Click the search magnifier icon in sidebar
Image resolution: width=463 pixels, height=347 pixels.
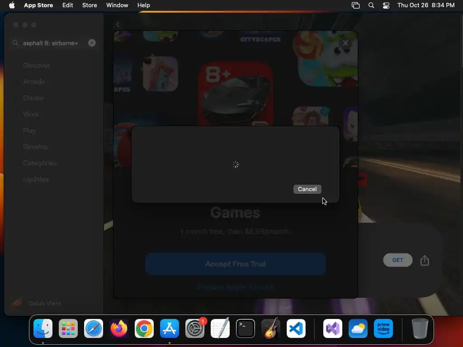coord(15,43)
